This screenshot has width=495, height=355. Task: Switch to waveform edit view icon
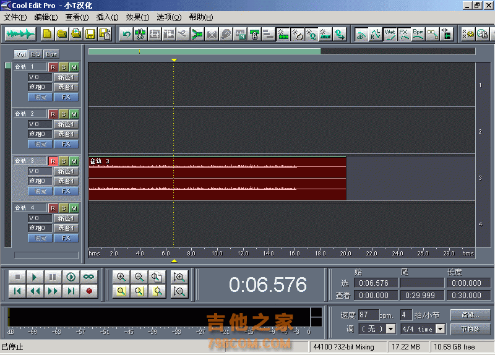point(20,34)
